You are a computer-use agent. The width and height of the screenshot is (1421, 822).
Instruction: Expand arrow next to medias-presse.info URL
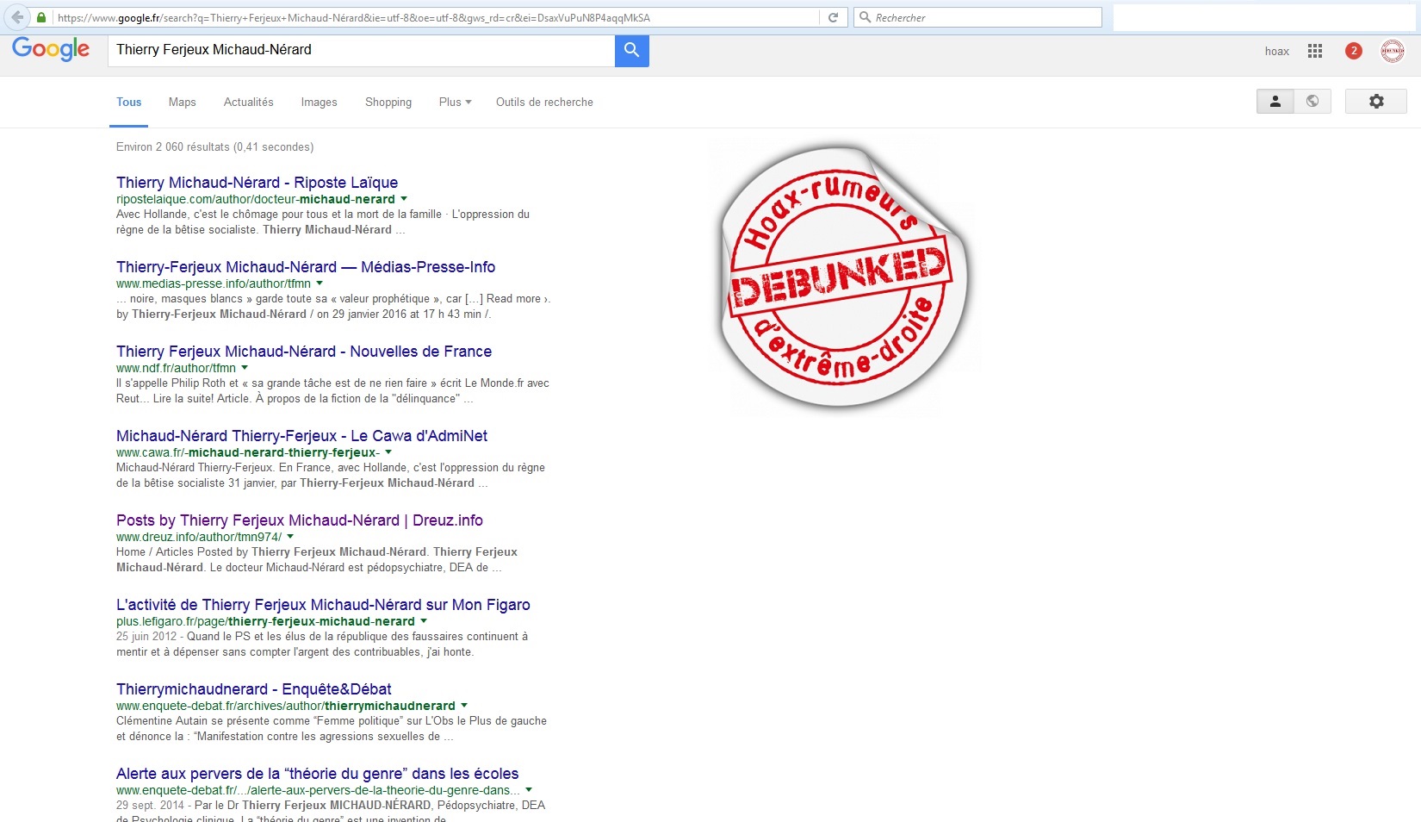click(x=320, y=283)
